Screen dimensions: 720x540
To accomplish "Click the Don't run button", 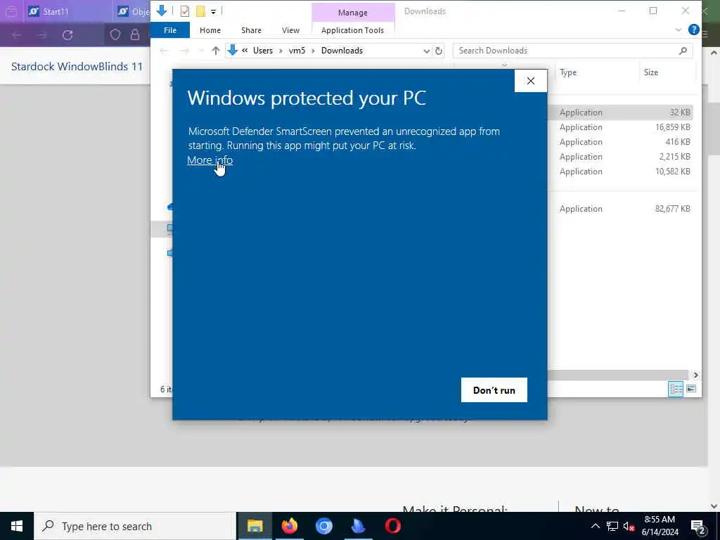I will tap(494, 390).
